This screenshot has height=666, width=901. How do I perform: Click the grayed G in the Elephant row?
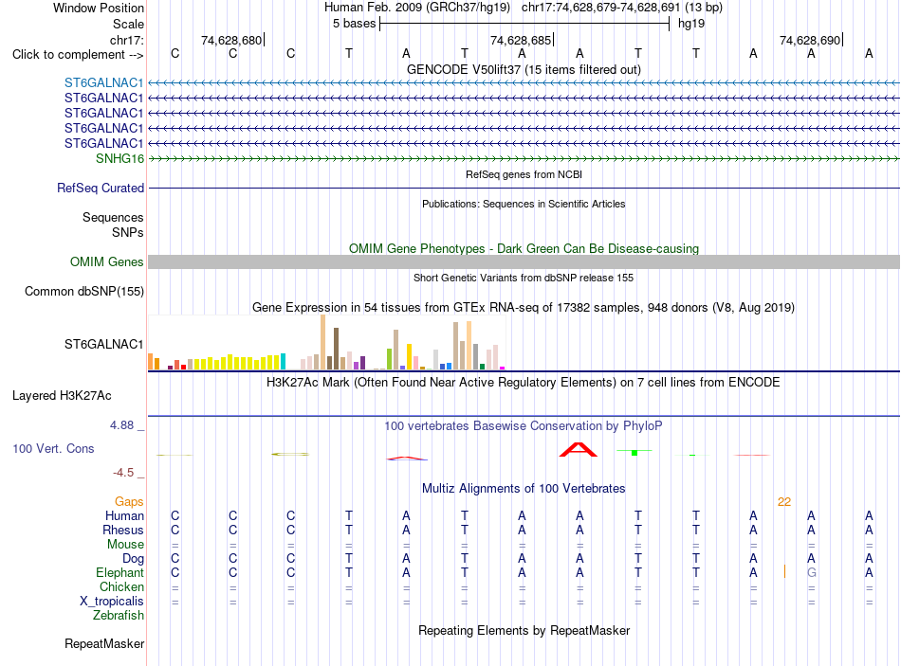[811, 572]
